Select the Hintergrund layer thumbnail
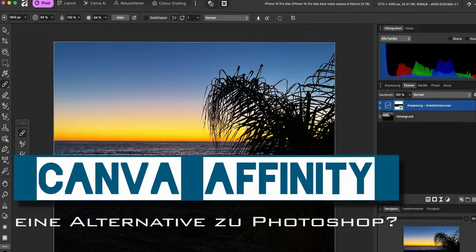The image size is (476, 252). pos(388,116)
